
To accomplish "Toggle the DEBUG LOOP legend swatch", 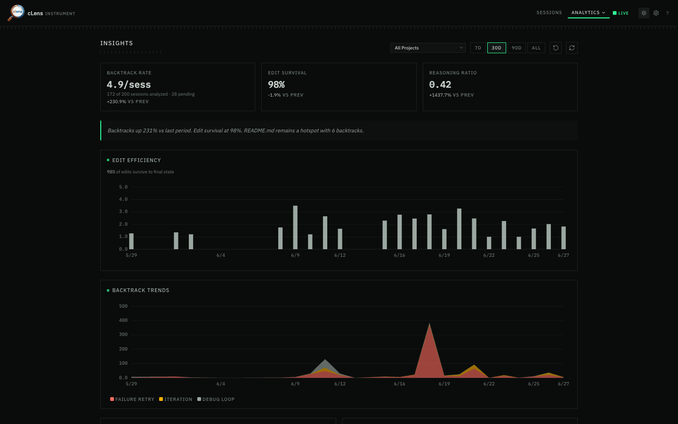I will [x=199, y=399].
